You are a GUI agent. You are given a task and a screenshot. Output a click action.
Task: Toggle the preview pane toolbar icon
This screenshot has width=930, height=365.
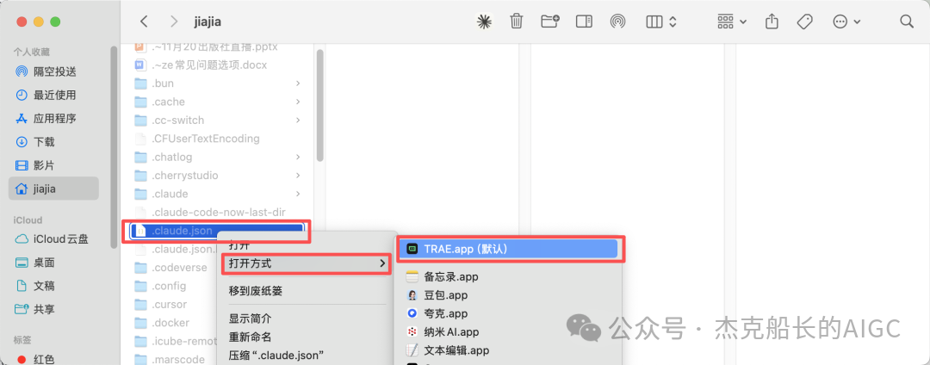[x=584, y=22]
